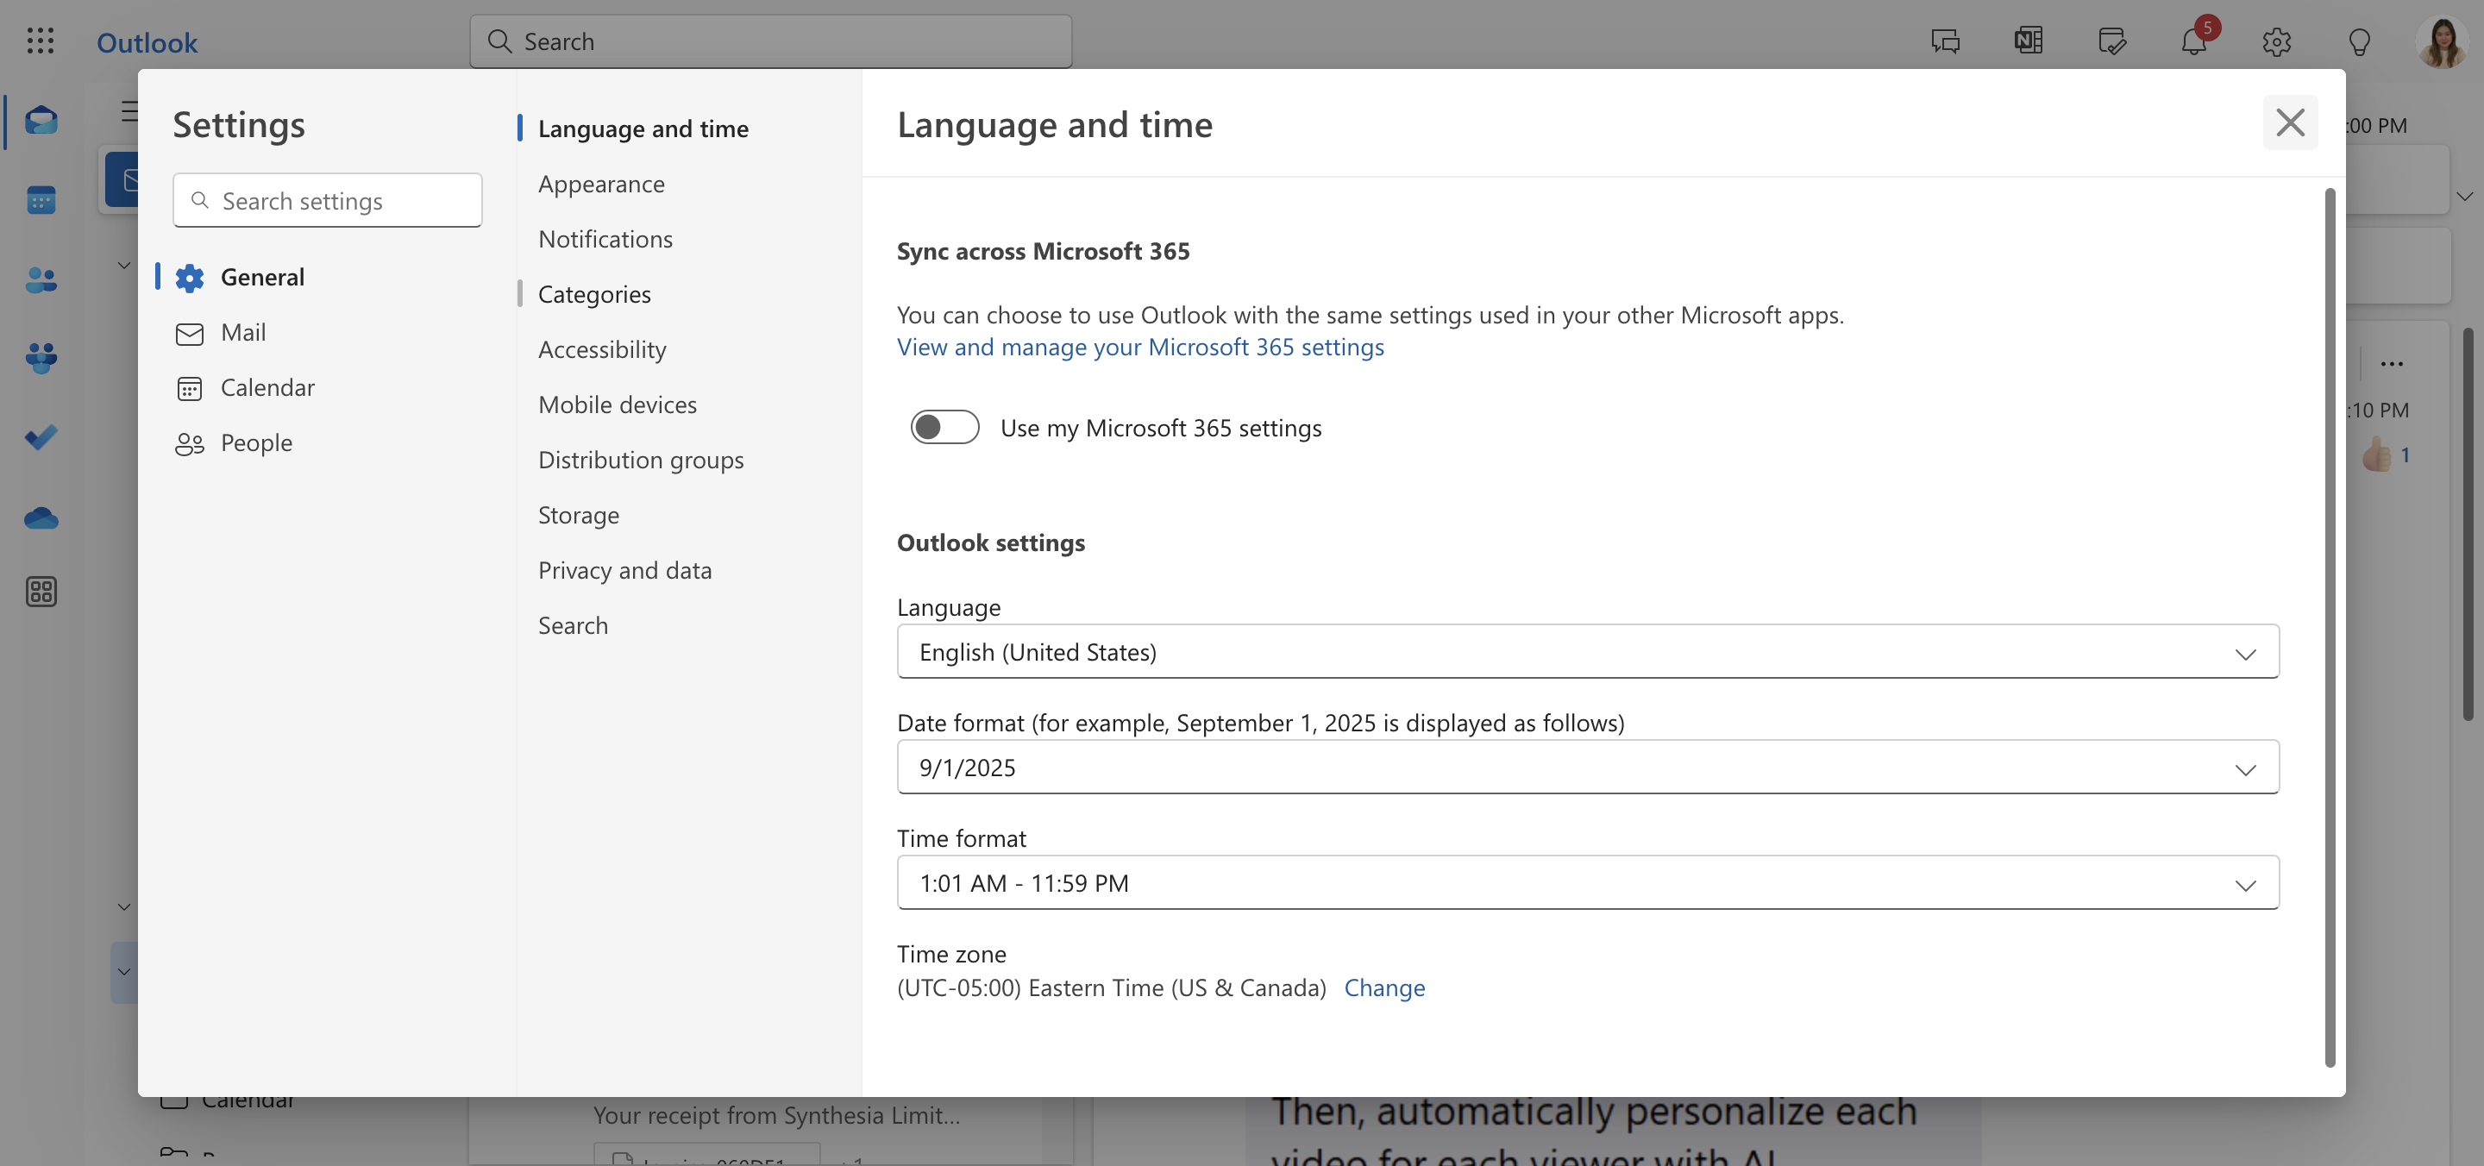The image size is (2484, 1166).
Task: Click the settings panel vertical scrollbar
Action: click(2329, 627)
